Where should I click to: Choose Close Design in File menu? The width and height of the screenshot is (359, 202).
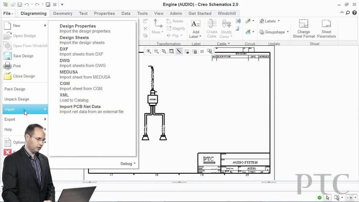(x=25, y=76)
